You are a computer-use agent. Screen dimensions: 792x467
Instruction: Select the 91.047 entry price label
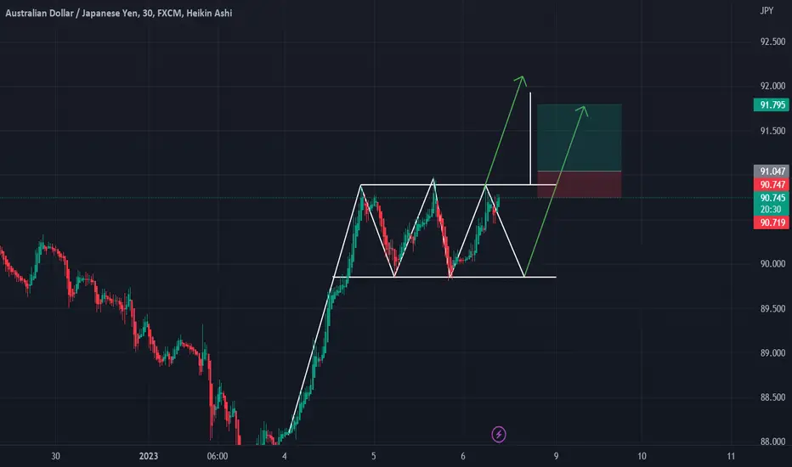(x=772, y=172)
